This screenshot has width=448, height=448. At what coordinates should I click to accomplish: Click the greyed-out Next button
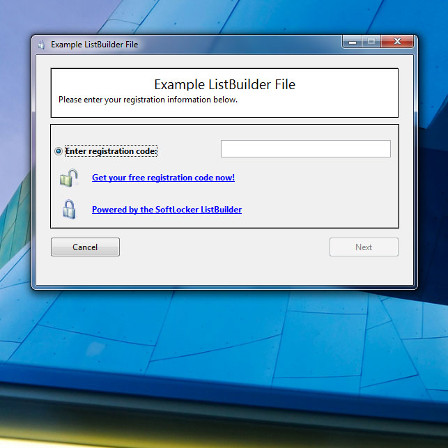click(364, 247)
